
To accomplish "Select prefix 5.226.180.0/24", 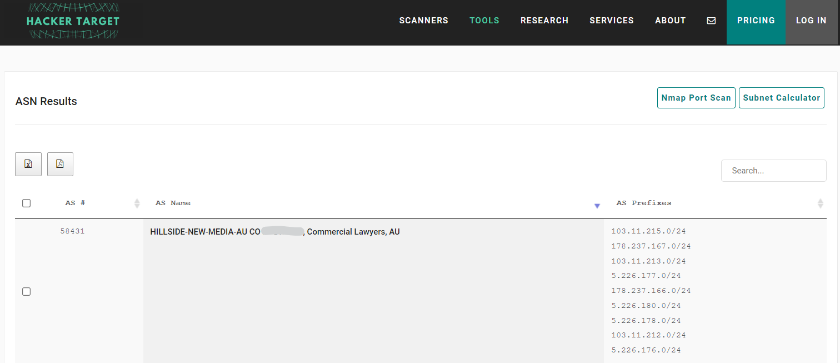I will [646, 305].
